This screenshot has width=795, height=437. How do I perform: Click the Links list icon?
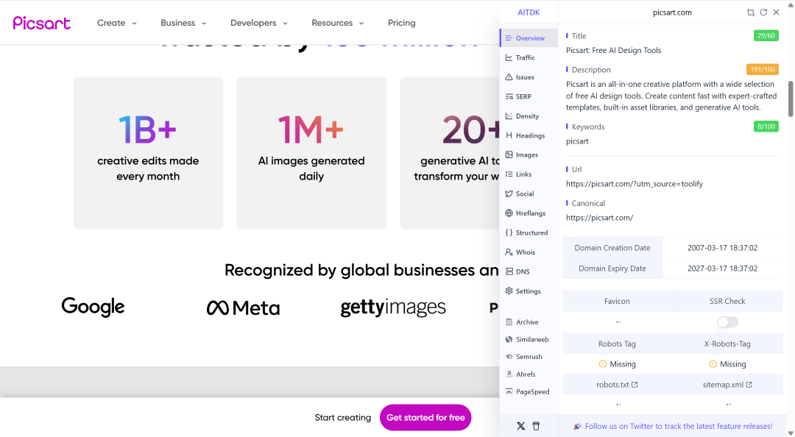(509, 174)
